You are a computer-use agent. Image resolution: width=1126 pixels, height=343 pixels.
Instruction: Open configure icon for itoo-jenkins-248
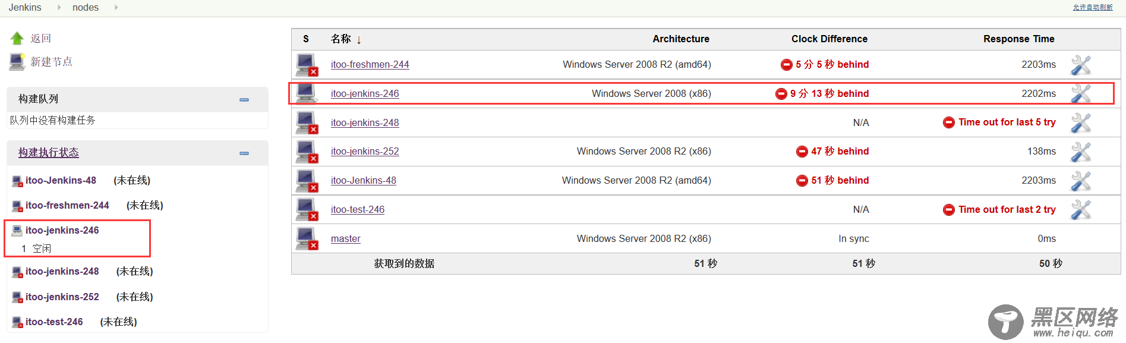1081,123
